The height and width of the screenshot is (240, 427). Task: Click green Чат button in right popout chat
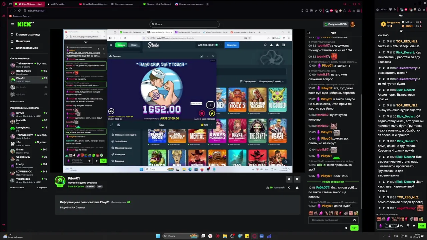coord(422,226)
